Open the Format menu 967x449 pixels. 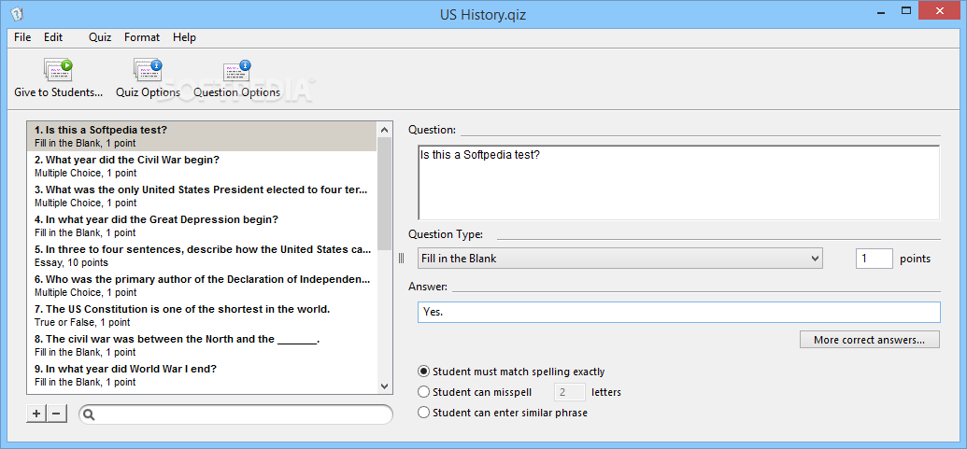(142, 37)
